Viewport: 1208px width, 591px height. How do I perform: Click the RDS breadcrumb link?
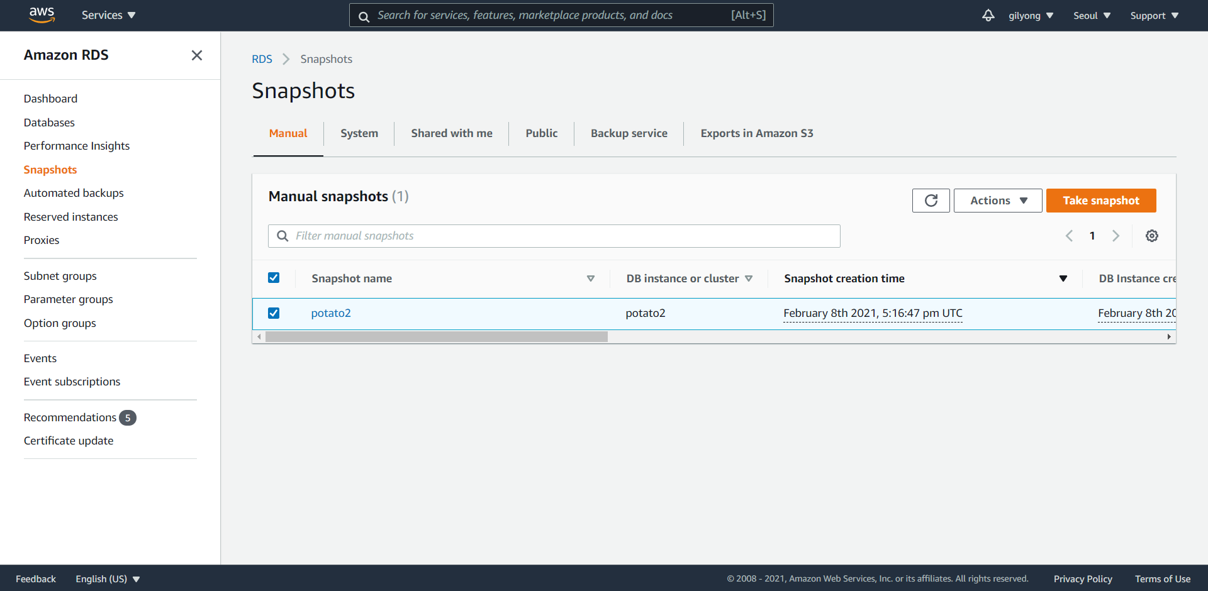262,59
